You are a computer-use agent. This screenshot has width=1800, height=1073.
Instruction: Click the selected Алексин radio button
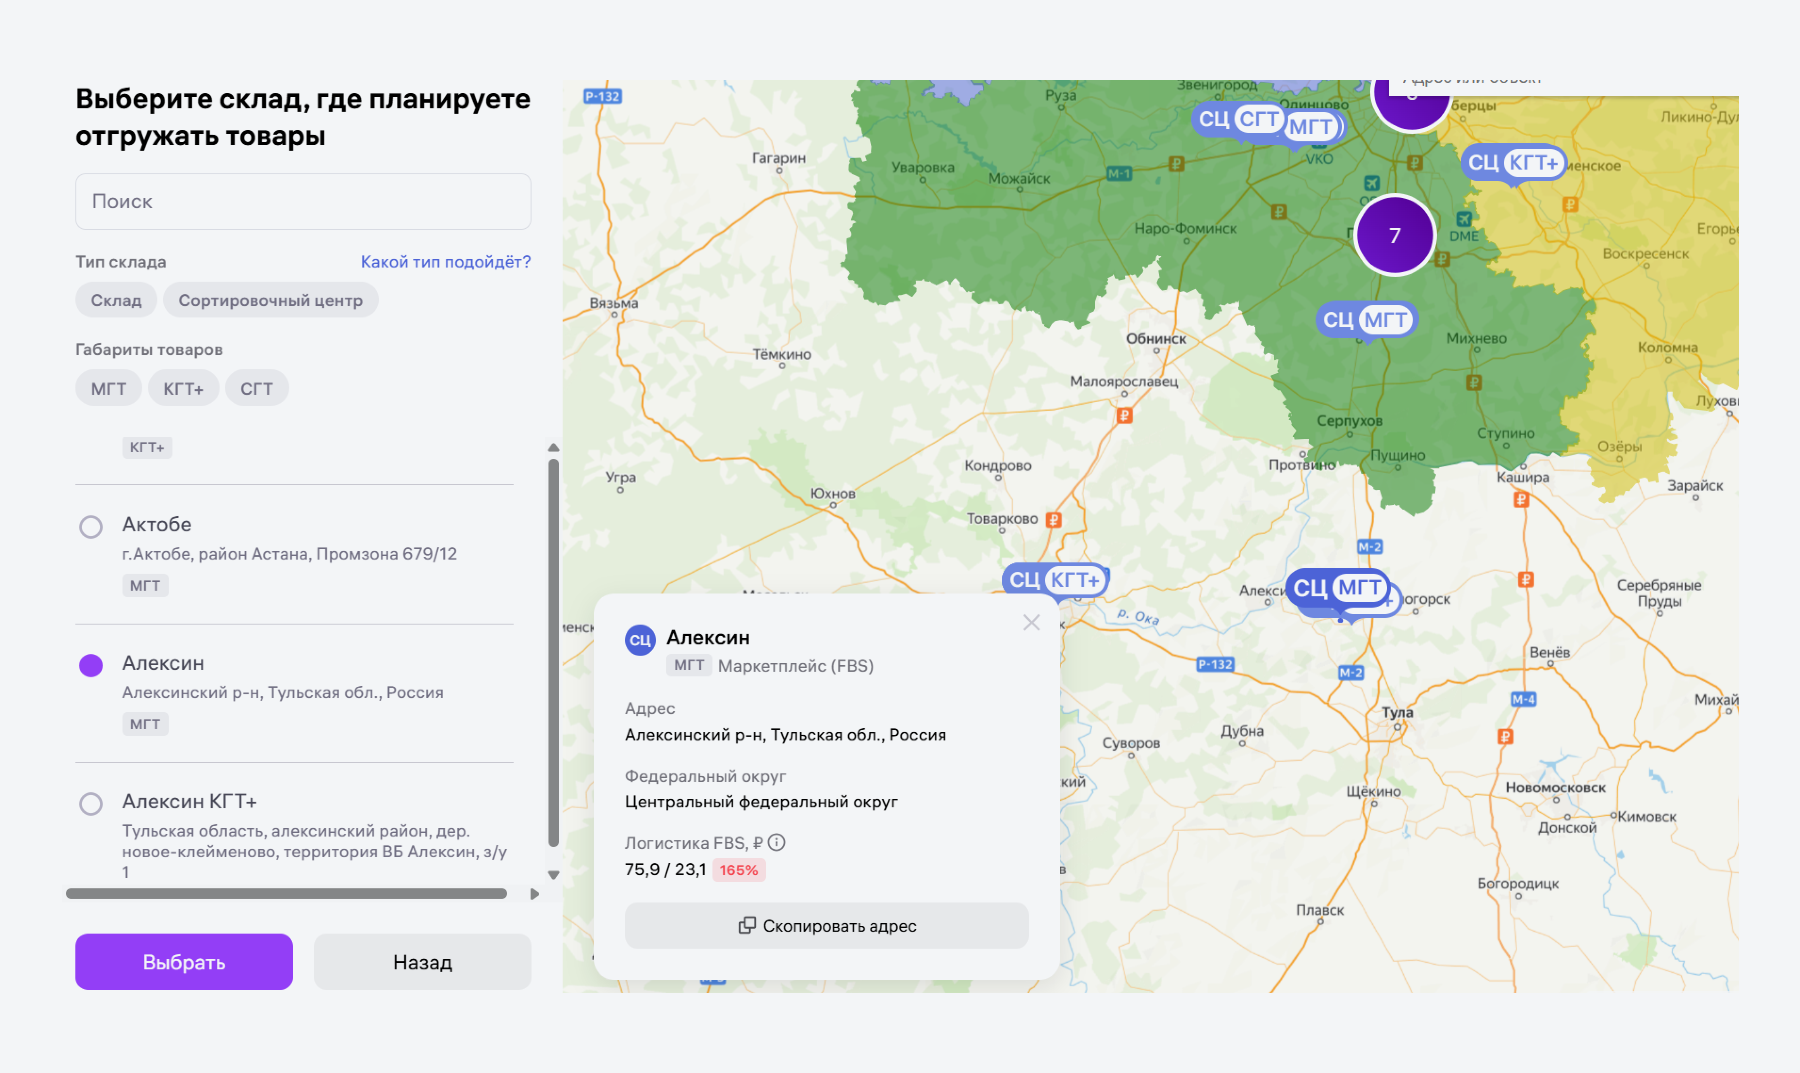click(90, 665)
